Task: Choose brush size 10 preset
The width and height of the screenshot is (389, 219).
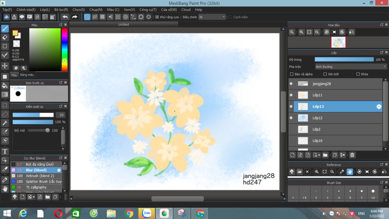Action: tap(373, 194)
